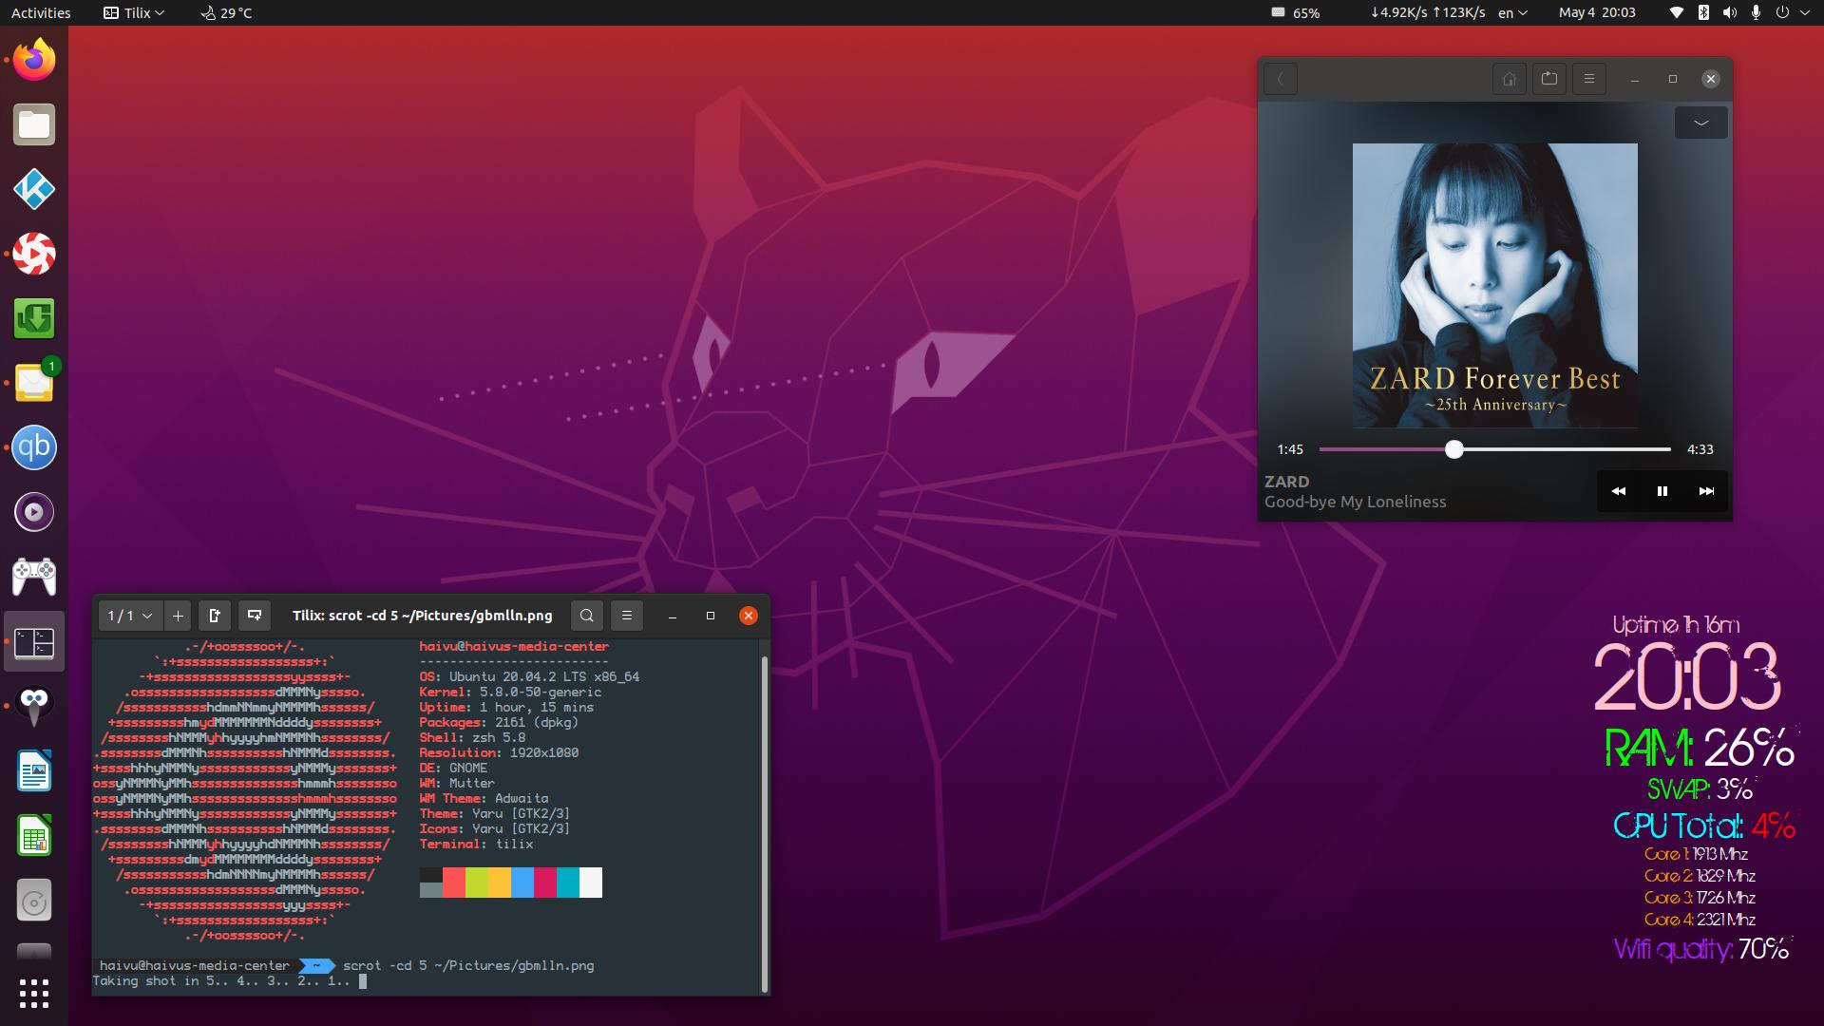Show Applications grid in the dock

click(x=34, y=994)
